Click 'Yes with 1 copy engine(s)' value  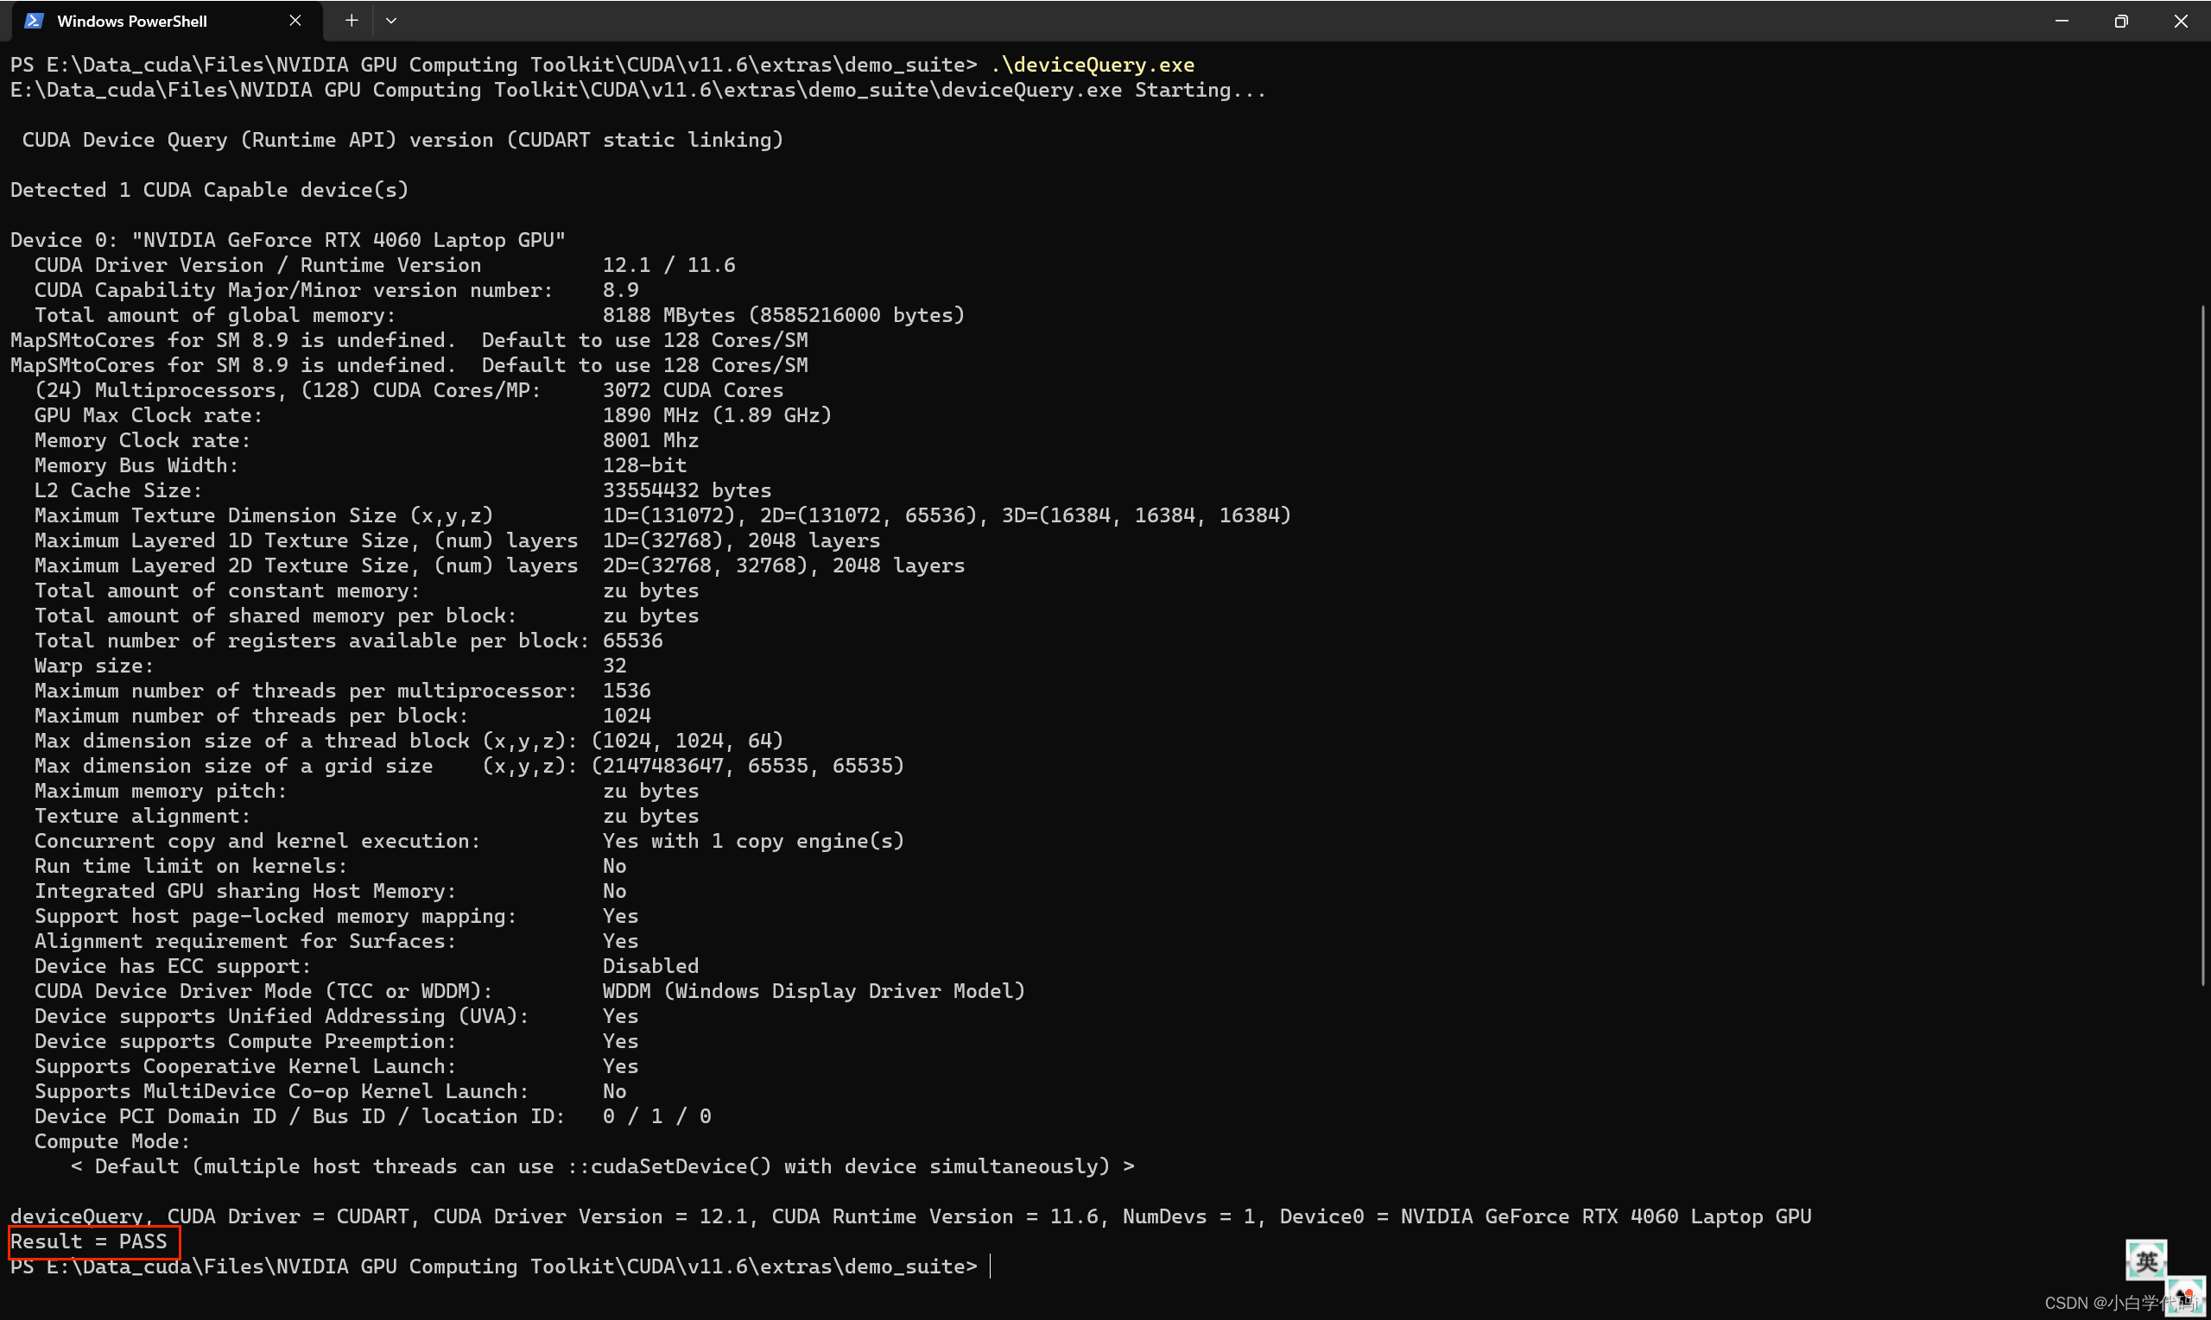tap(754, 841)
